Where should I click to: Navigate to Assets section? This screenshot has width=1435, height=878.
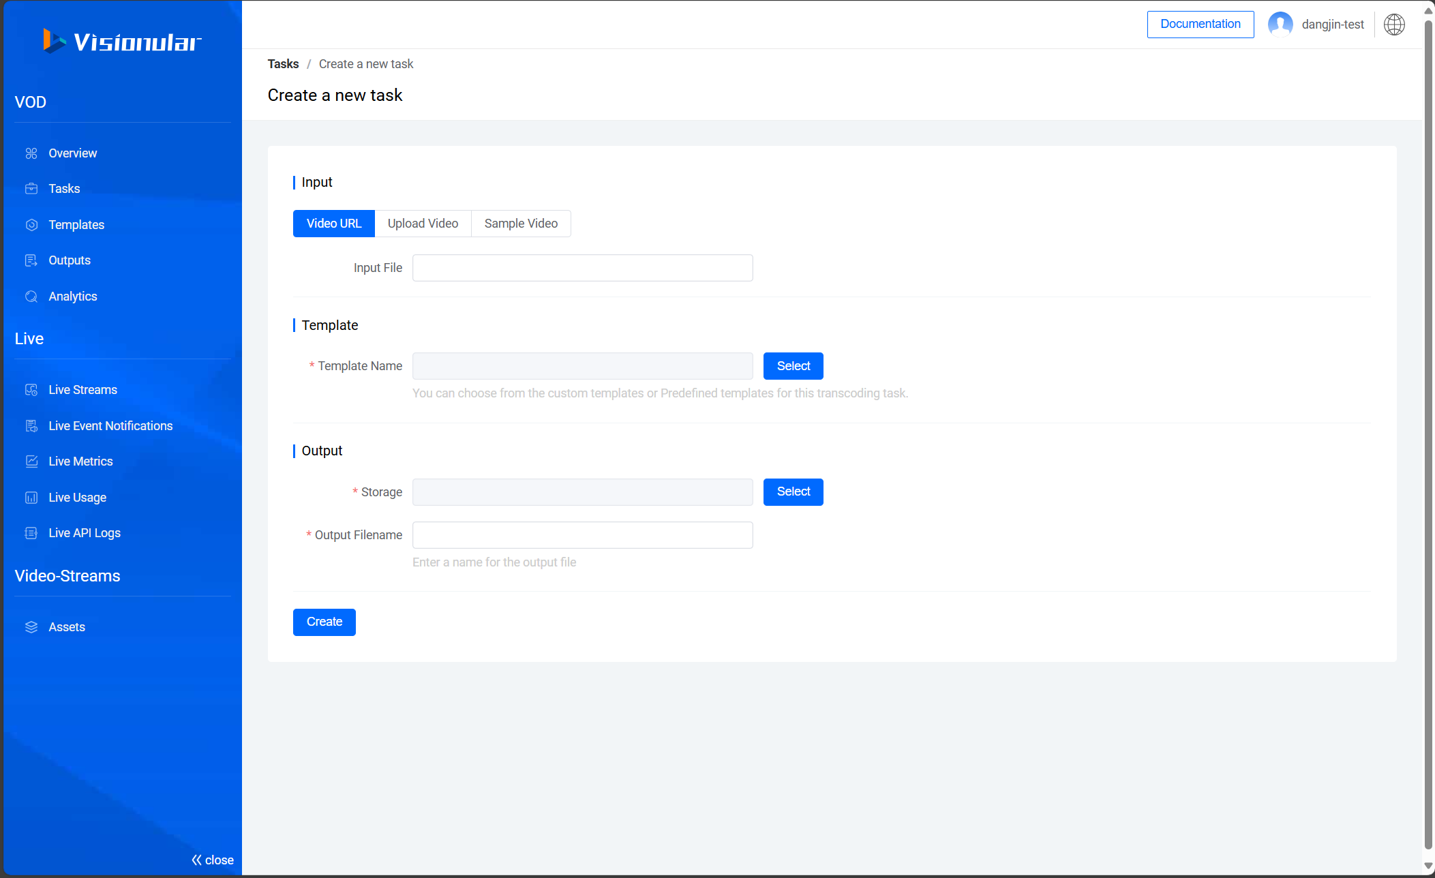[x=65, y=626]
